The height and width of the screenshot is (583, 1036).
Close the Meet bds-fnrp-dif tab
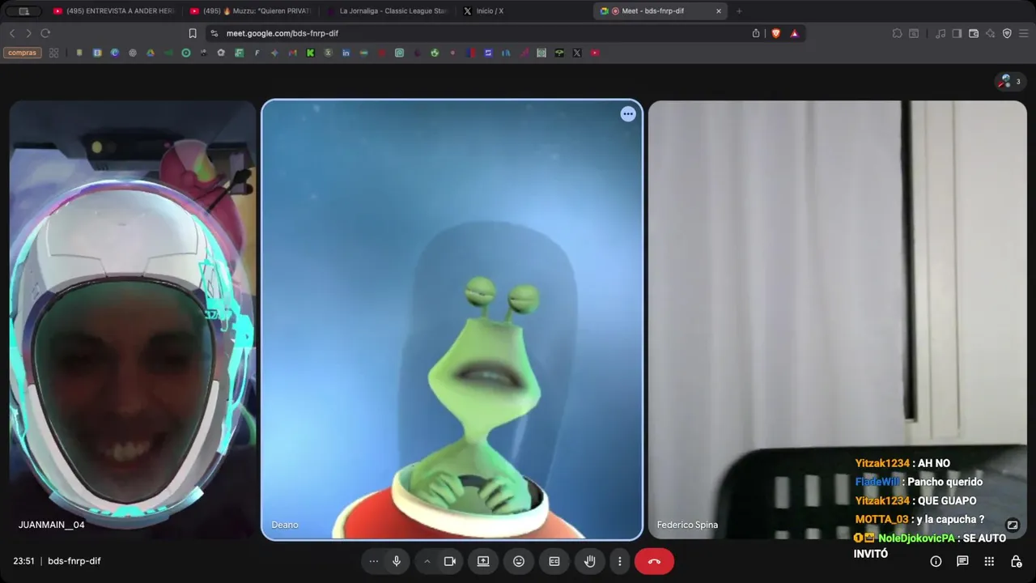point(718,11)
